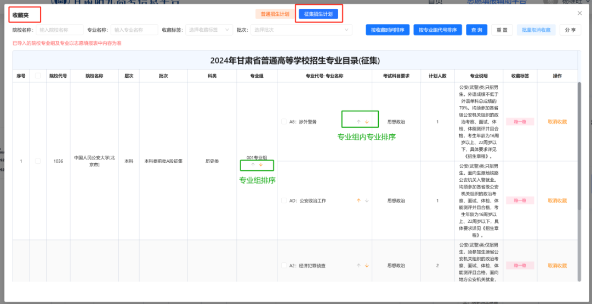Click up arrow for A8 涉外警务
This screenshot has height=304, width=592.
(x=358, y=122)
